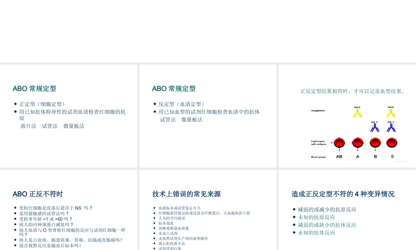Click the yellow Anti-B antibody icon
416x250 pixels.
pos(357,114)
